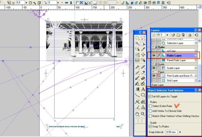Select the Eraser tool
The height and width of the screenshot is (137, 202).
(143, 73)
